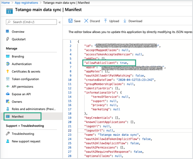This screenshot has width=193, height=159.
Task: Click the search magnifier icon
Action: 9,22
